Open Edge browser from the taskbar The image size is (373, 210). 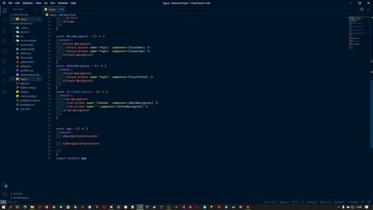coord(24,207)
